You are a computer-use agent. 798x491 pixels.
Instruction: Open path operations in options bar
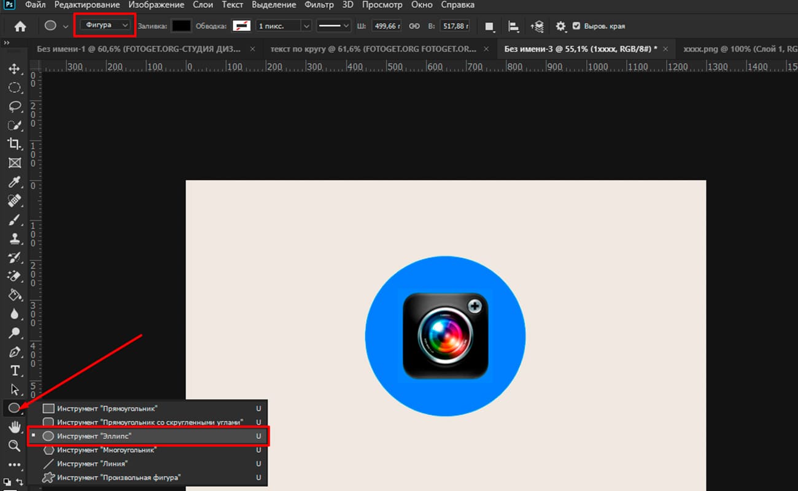coord(490,26)
